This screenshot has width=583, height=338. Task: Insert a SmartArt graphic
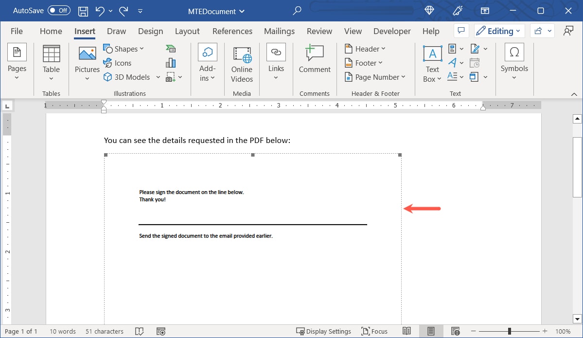pyautogui.click(x=170, y=48)
